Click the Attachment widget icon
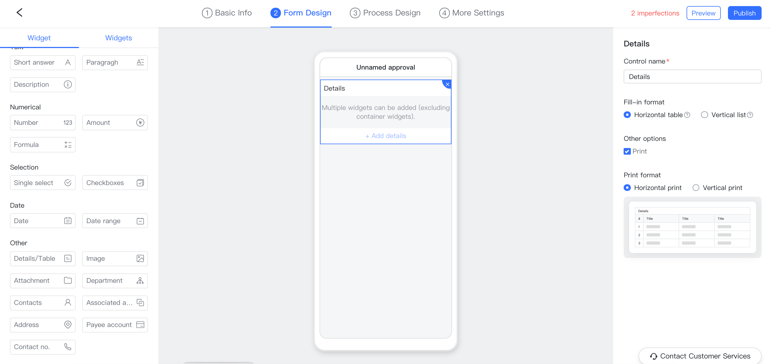Screen dimensions: 771x364 pos(68,280)
